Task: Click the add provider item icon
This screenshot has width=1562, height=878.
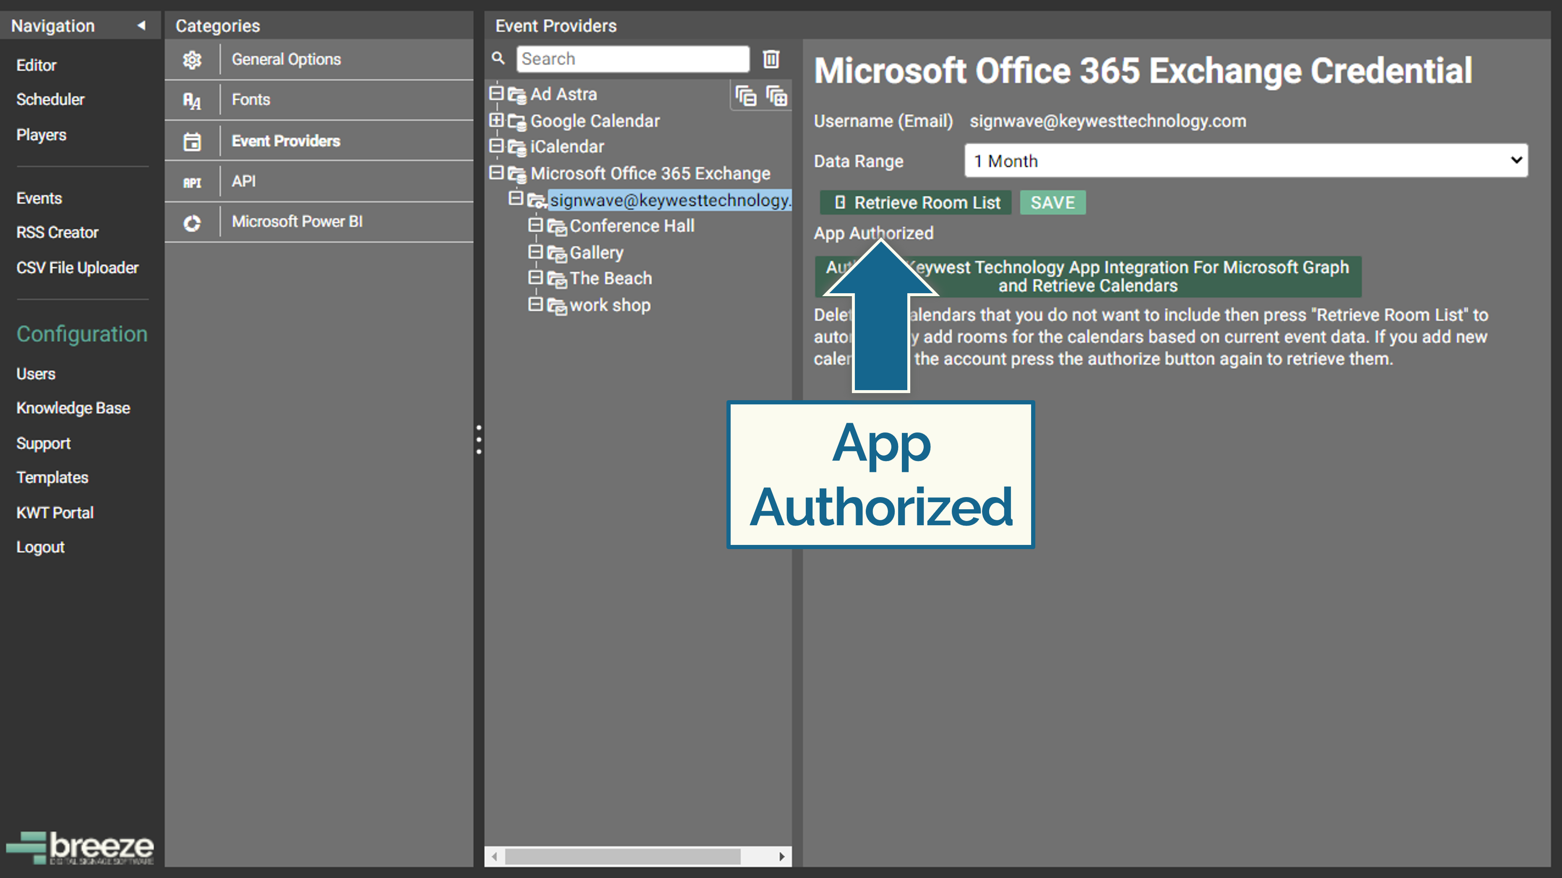Action: coord(746,96)
